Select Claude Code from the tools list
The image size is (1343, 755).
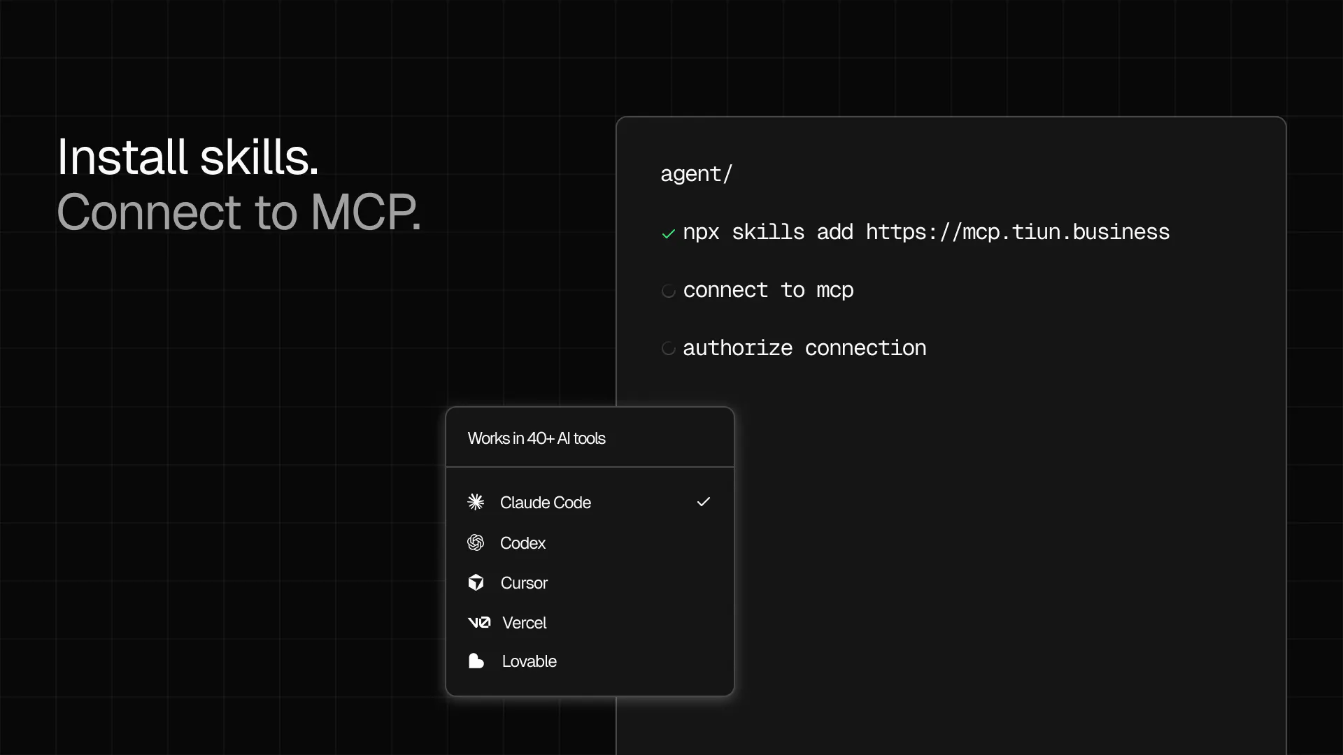coord(590,502)
